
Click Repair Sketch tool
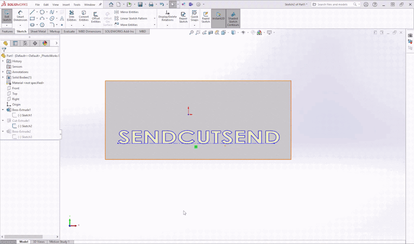pos(183,17)
